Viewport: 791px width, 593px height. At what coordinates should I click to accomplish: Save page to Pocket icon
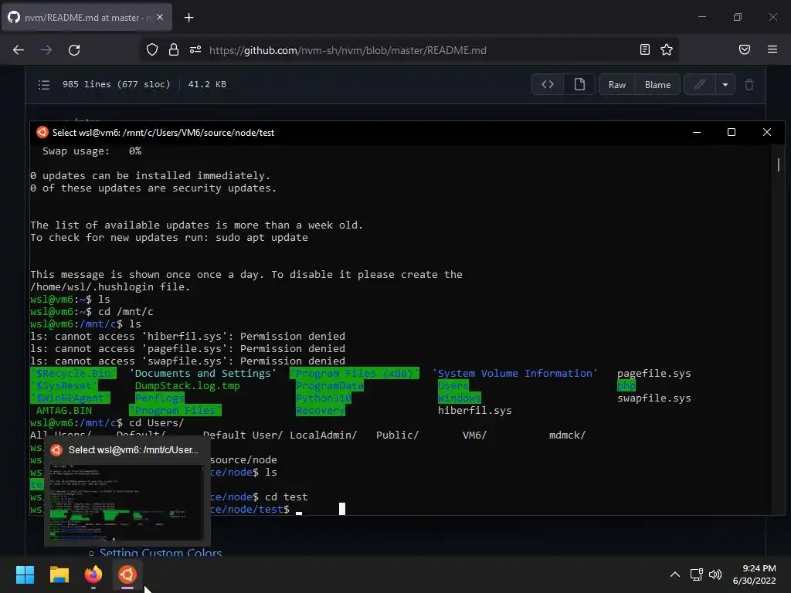pos(745,49)
